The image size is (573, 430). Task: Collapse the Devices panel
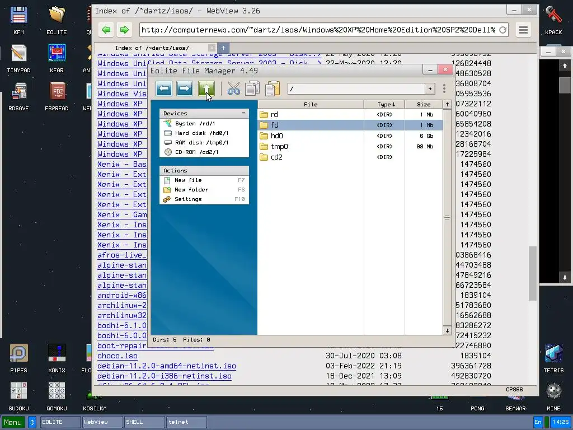[243, 113]
